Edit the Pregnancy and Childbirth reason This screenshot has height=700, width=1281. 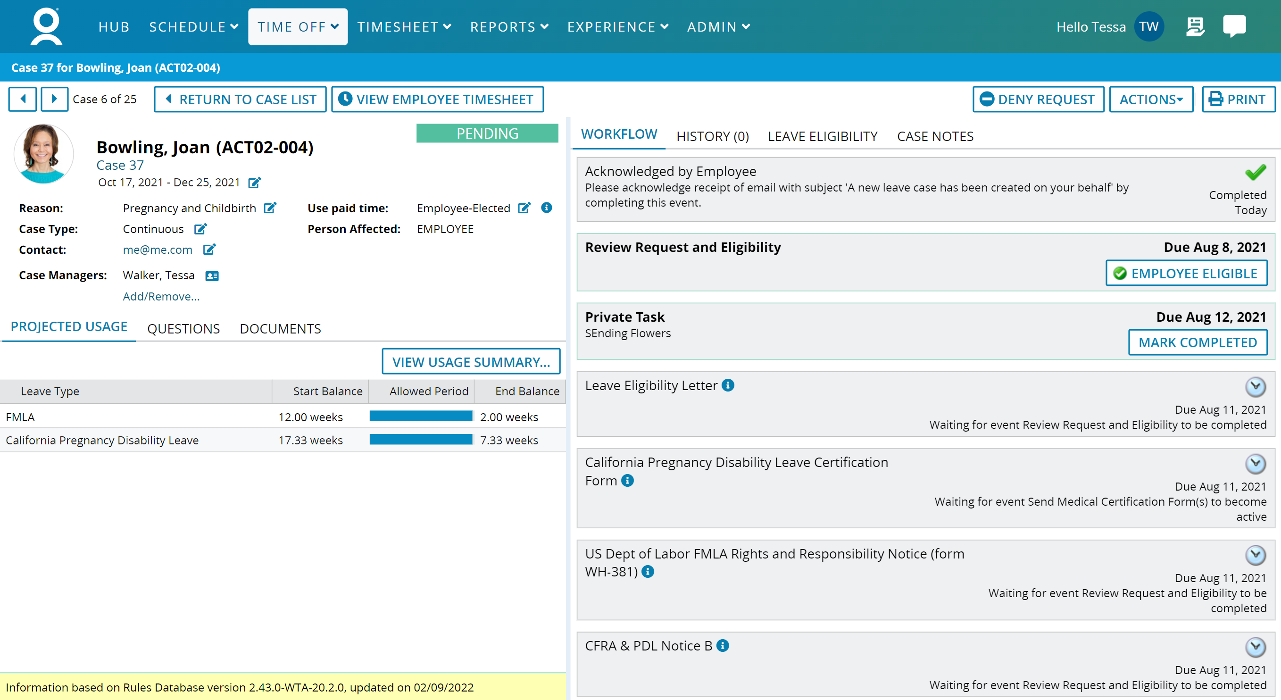click(x=270, y=208)
